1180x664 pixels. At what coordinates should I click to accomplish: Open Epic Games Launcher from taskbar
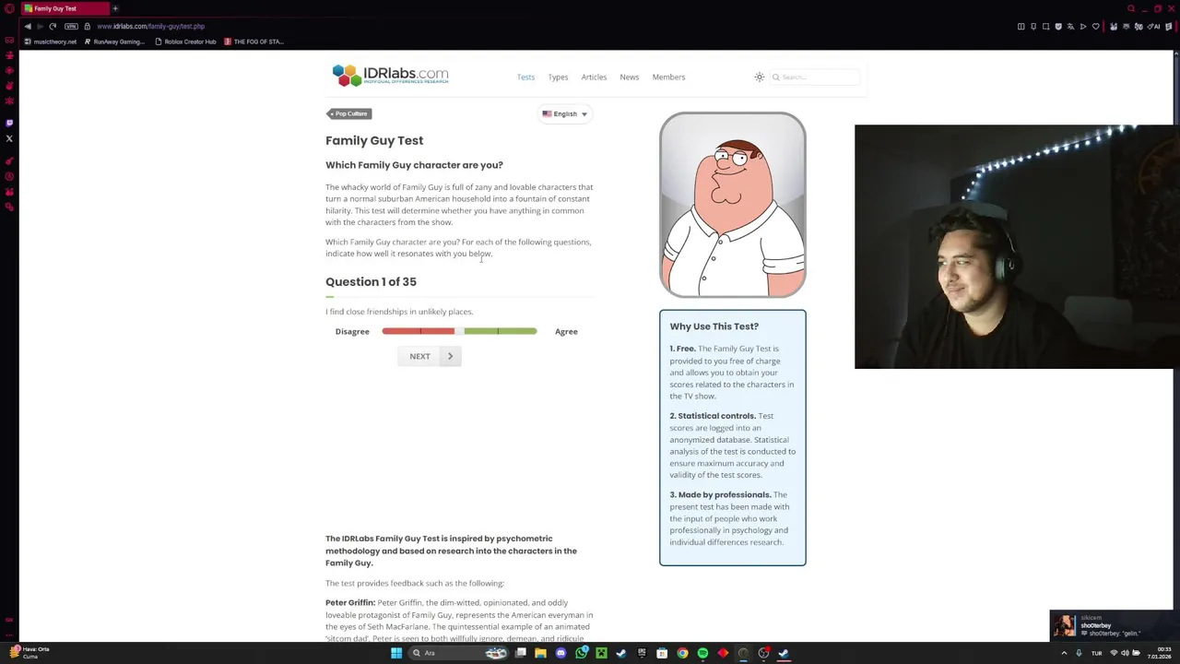642,653
